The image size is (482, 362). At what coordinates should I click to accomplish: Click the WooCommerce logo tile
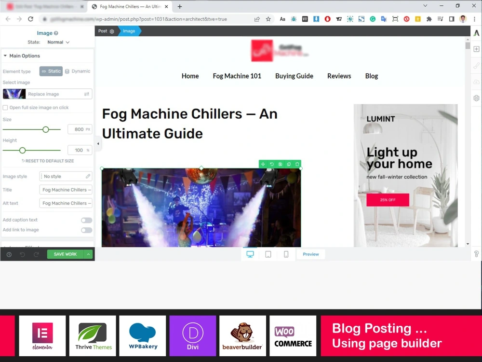coord(293,336)
